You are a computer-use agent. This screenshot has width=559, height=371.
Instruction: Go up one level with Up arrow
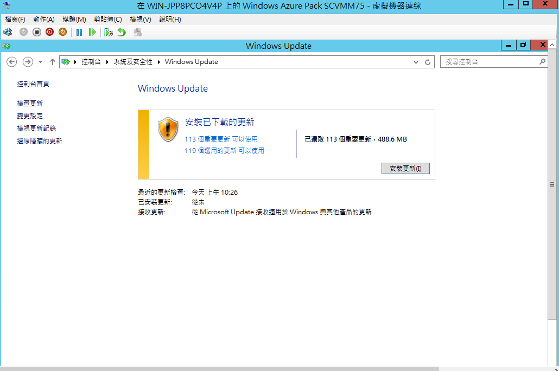pos(53,62)
